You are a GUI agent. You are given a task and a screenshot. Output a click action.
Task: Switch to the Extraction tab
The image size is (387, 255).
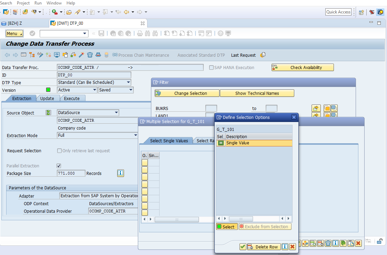(22, 98)
